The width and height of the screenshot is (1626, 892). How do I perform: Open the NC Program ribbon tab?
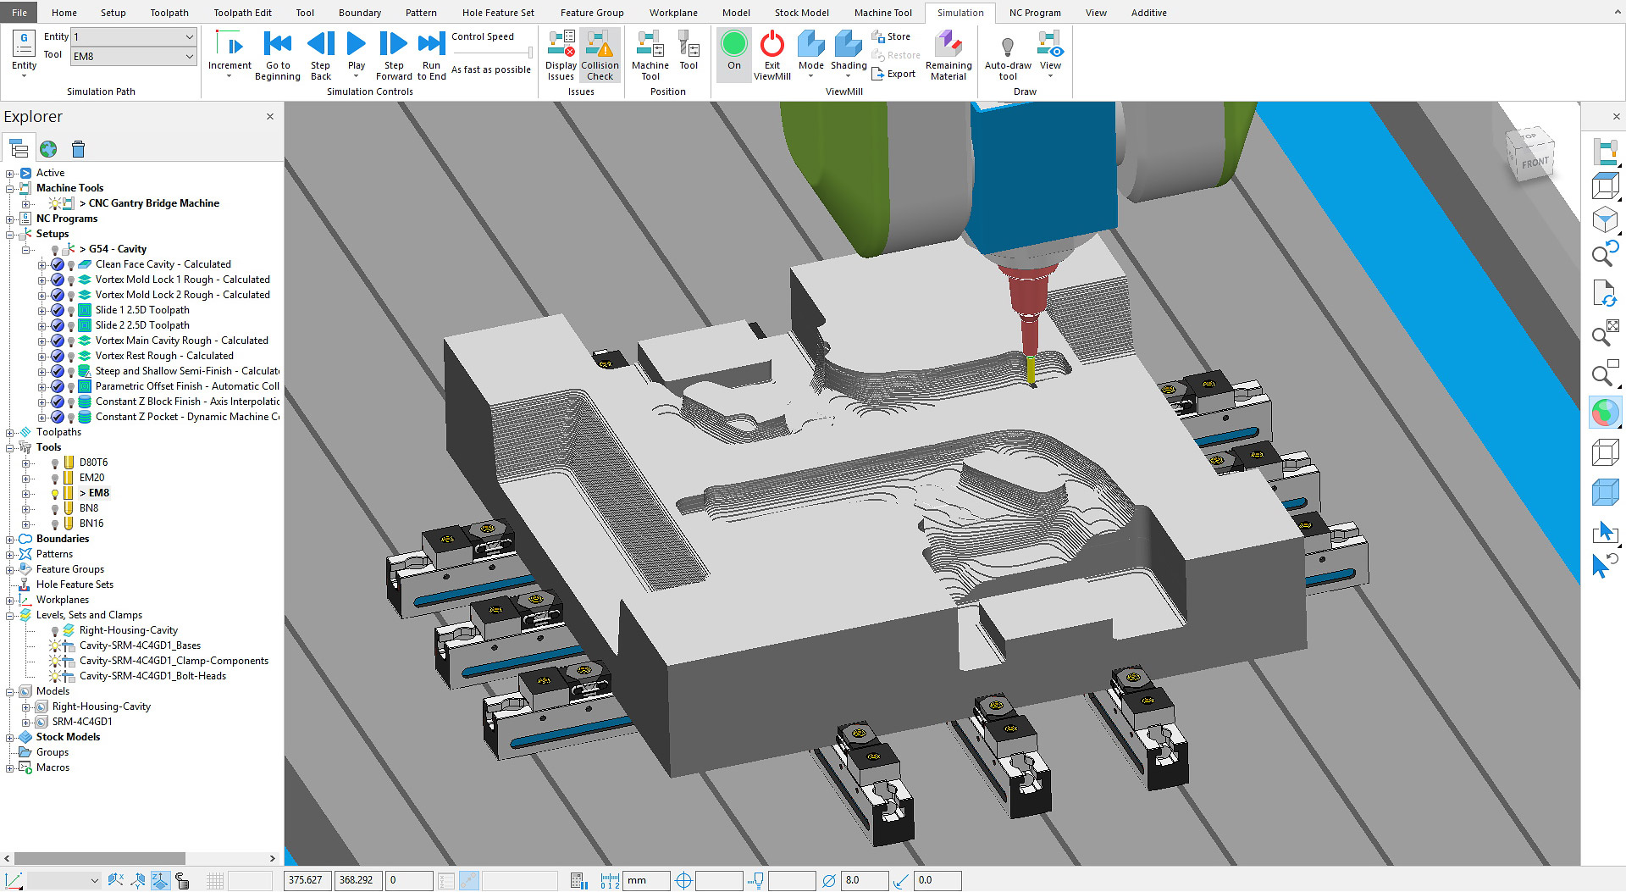point(1034,13)
